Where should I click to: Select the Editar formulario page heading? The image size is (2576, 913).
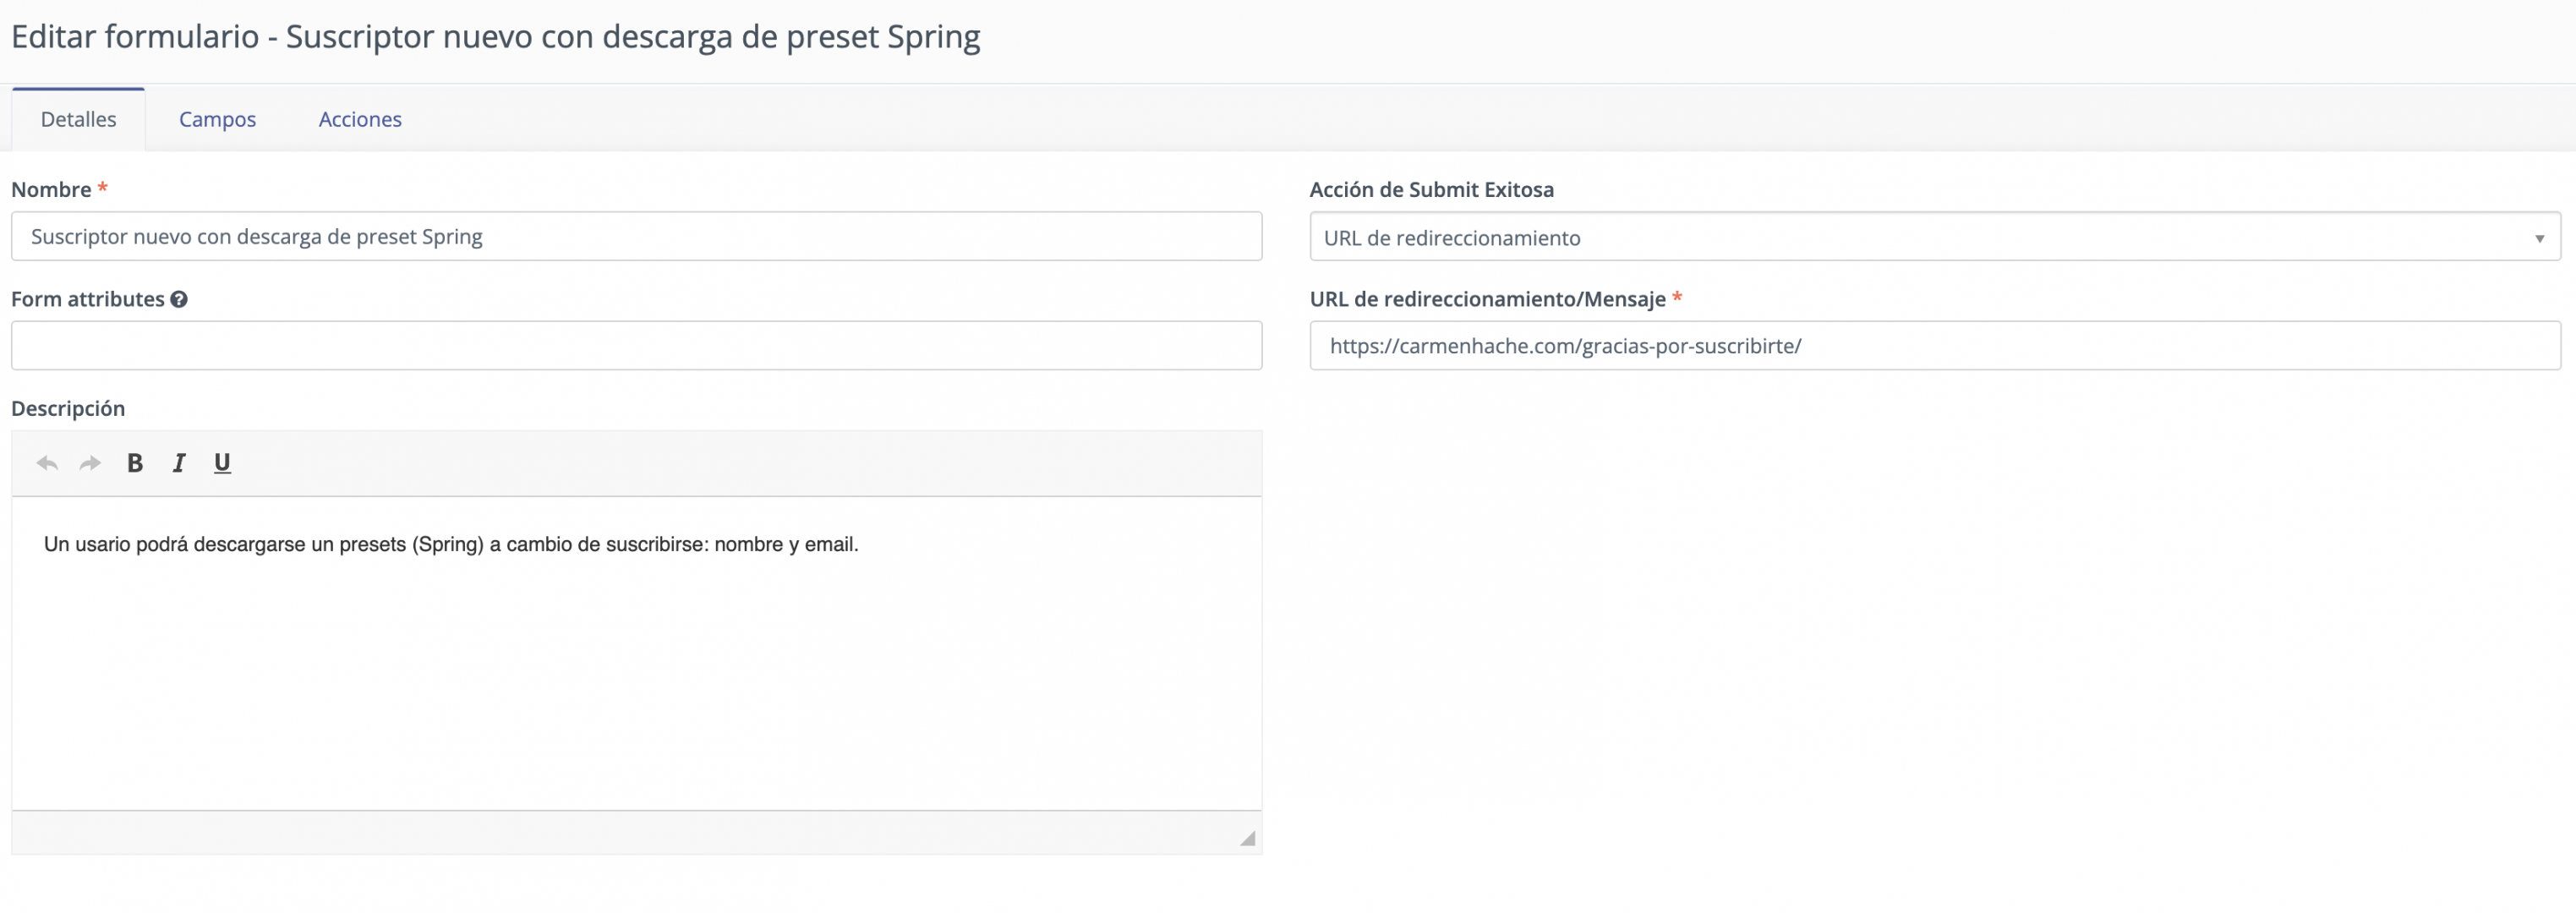[495, 37]
